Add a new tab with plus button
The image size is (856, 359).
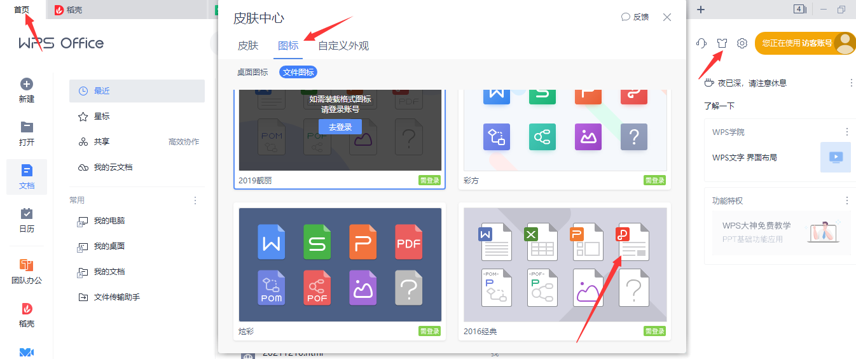(701, 10)
